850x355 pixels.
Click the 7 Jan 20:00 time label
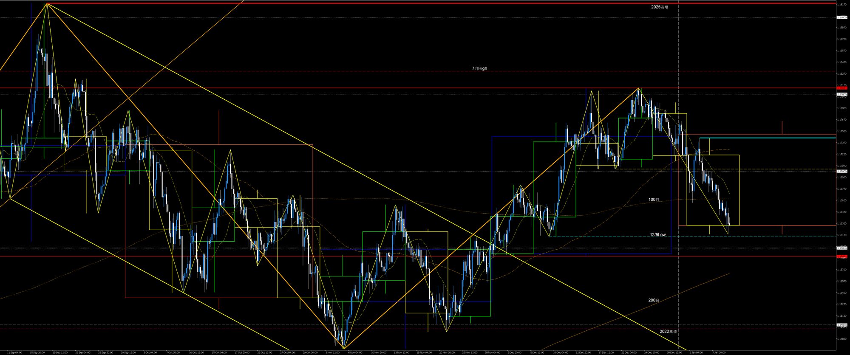pyautogui.click(x=719, y=352)
